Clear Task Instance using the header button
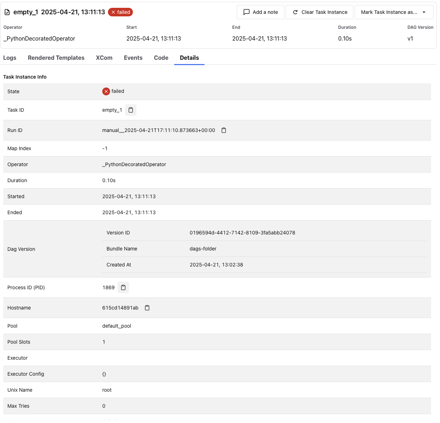Image resolution: width=440 pixels, height=423 pixels. click(x=320, y=12)
